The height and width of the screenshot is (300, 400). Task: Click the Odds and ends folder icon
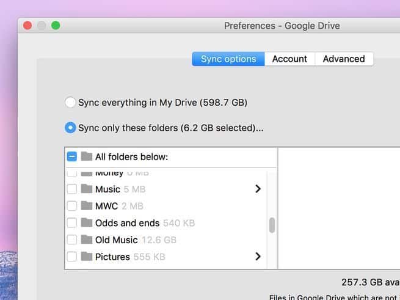86,223
